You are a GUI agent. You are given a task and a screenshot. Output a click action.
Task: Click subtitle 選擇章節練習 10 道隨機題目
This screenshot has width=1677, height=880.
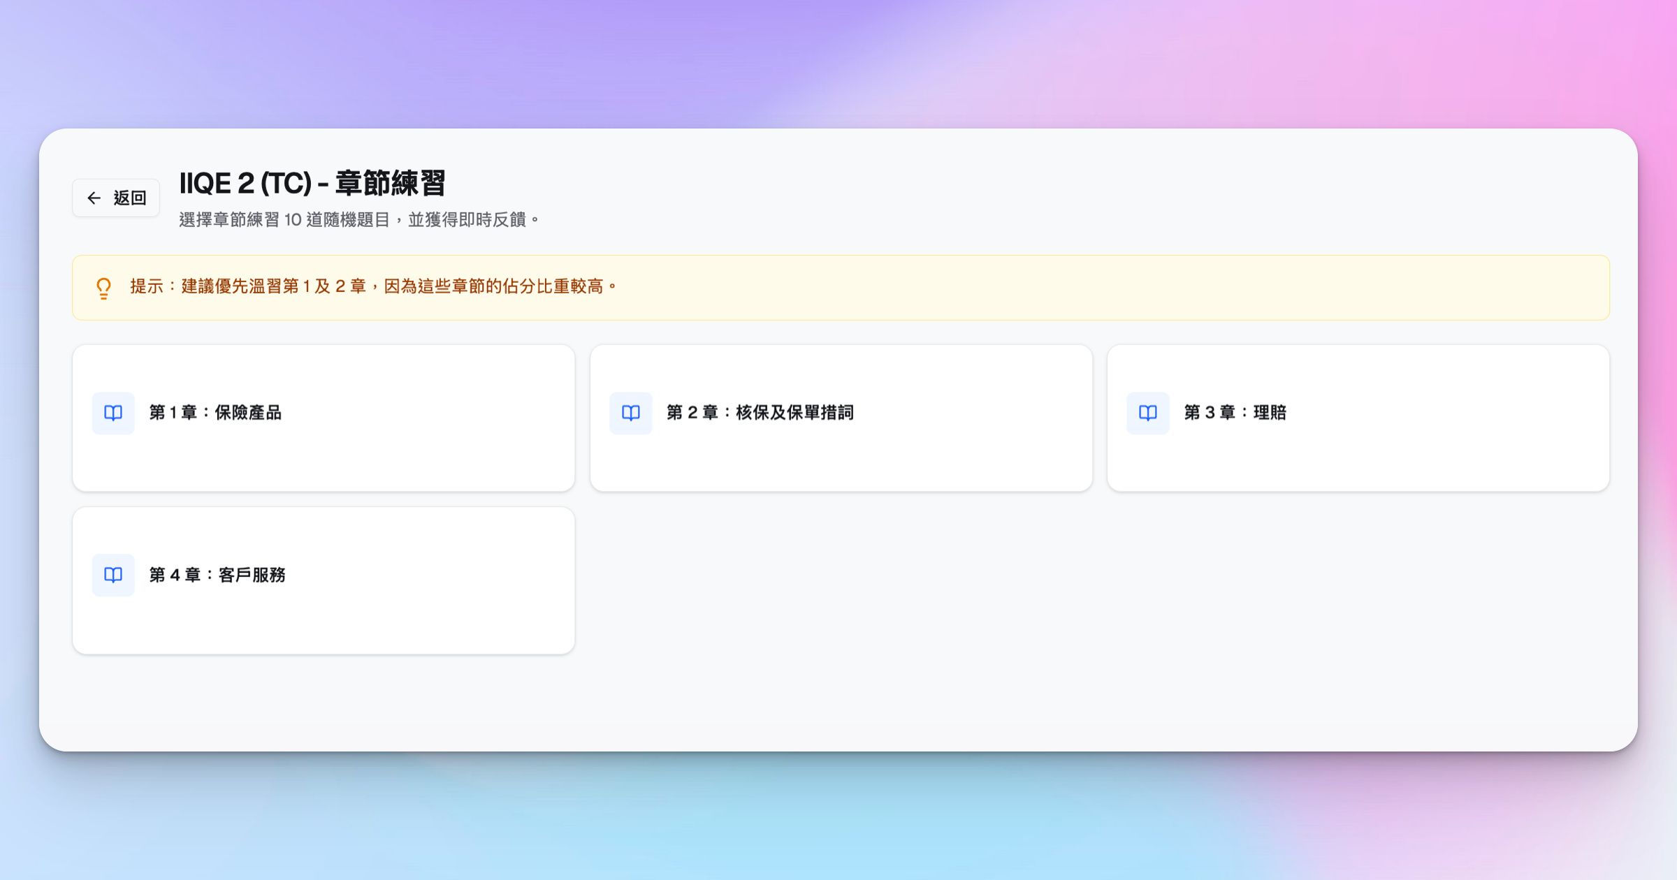tap(284, 220)
